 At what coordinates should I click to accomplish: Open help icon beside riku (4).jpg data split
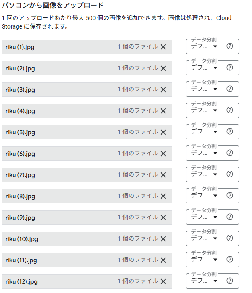229,110
